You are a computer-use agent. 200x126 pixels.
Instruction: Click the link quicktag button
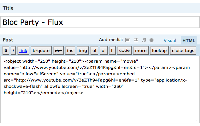[23, 50]
